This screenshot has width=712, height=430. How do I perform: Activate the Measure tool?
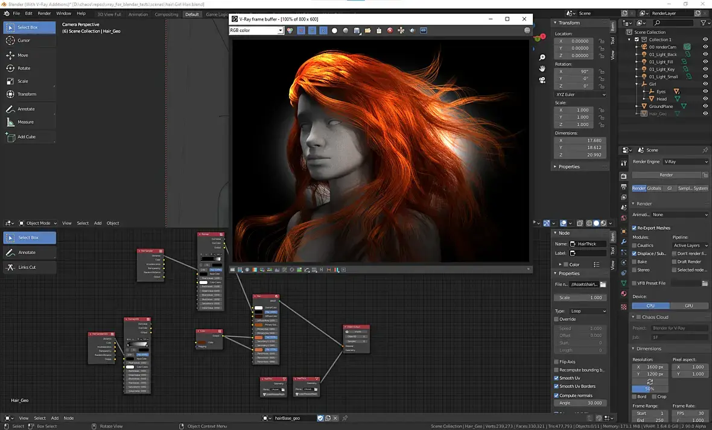coord(25,122)
